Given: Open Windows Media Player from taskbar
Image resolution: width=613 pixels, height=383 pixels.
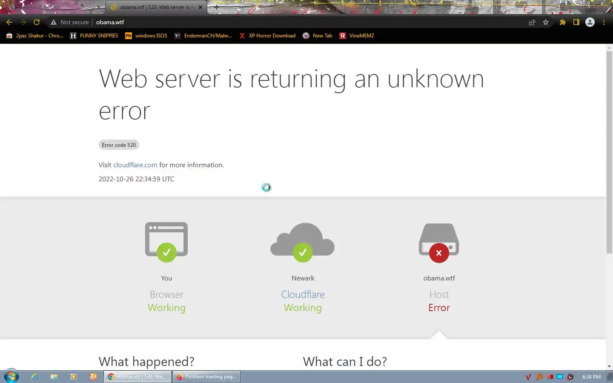Looking at the screenshot, I should 74,377.
